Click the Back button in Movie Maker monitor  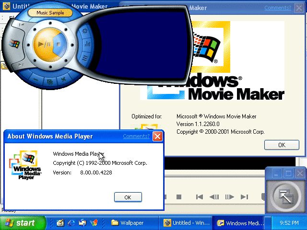click(x=200, y=197)
